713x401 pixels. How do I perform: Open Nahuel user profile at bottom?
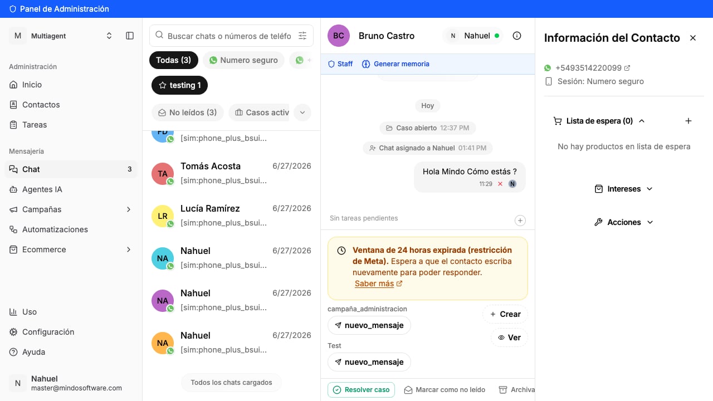point(71,383)
